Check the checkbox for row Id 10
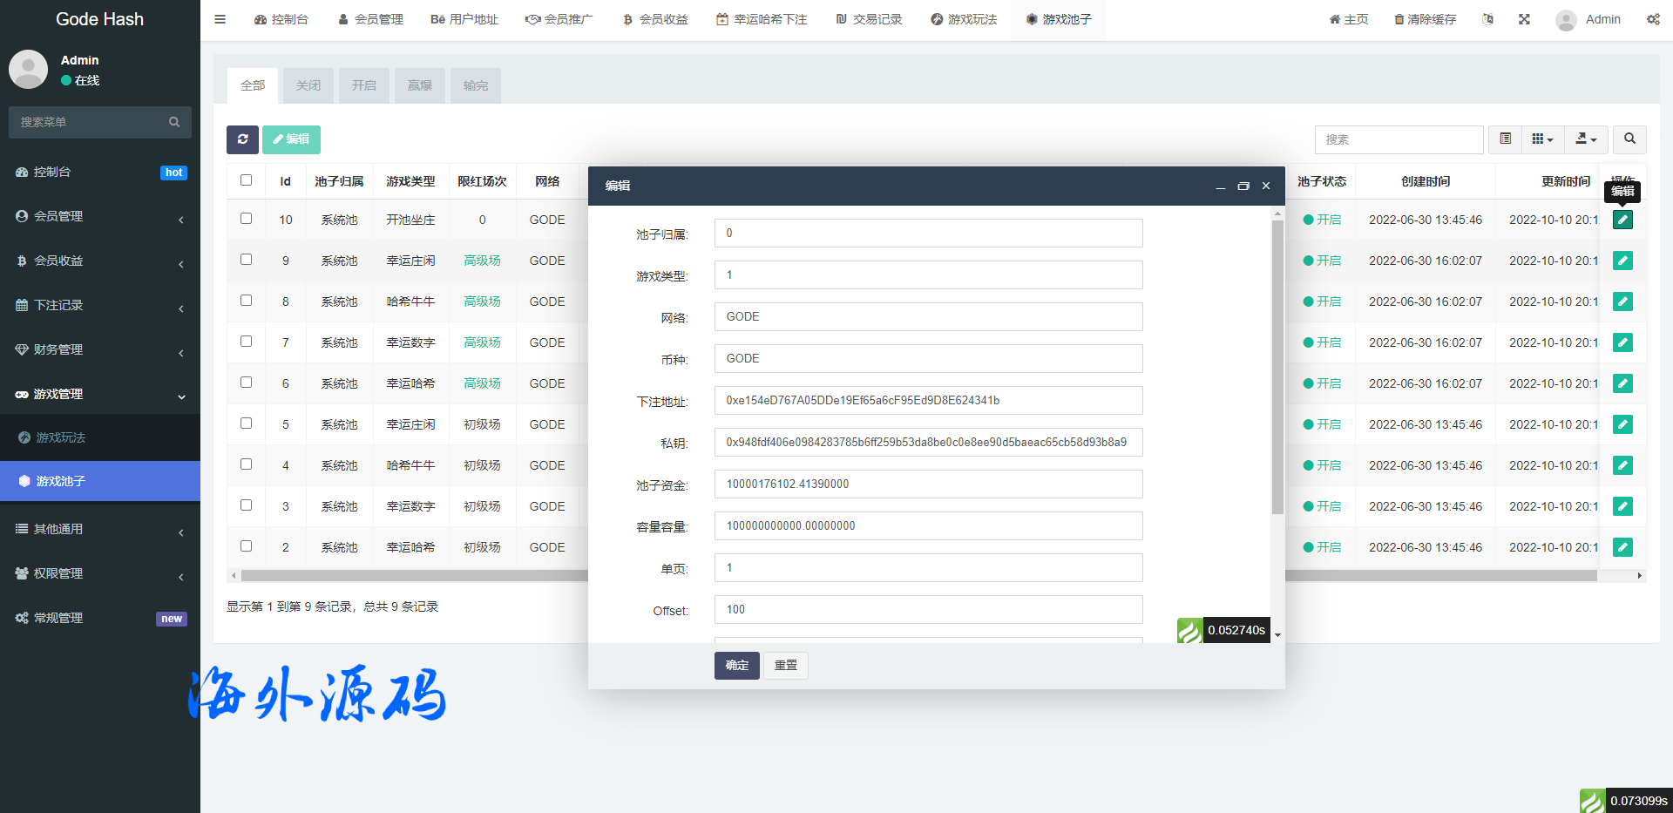Image resolution: width=1673 pixels, height=813 pixels. [246, 219]
